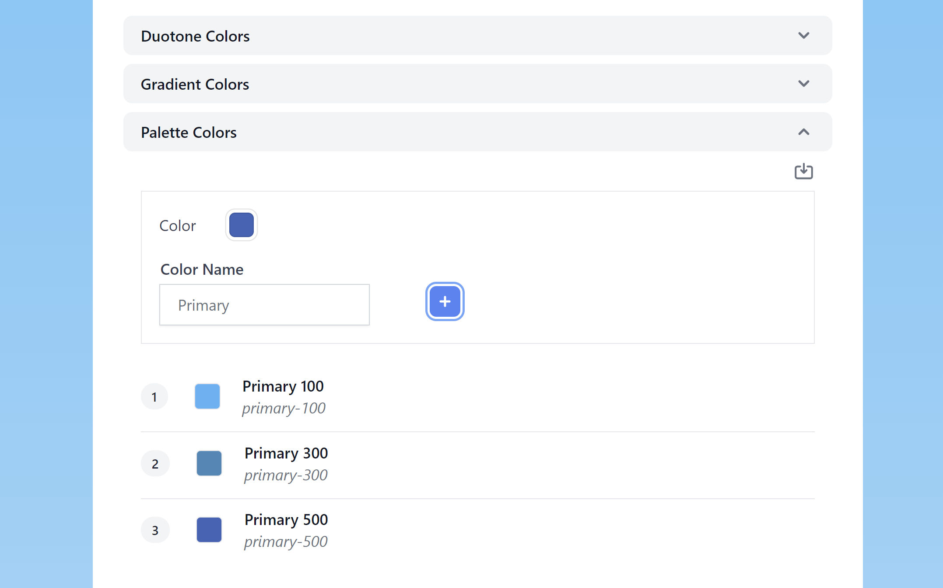Image resolution: width=943 pixels, height=588 pixels.
Task: Open the color picker swatch next to Color
Action: tap(241, 224)
